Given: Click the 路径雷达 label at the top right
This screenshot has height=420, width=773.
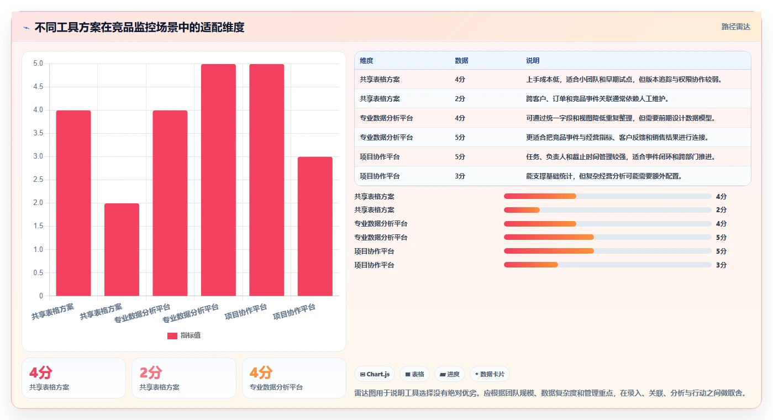Looking at the screenshot, I should tap(735, 27).
